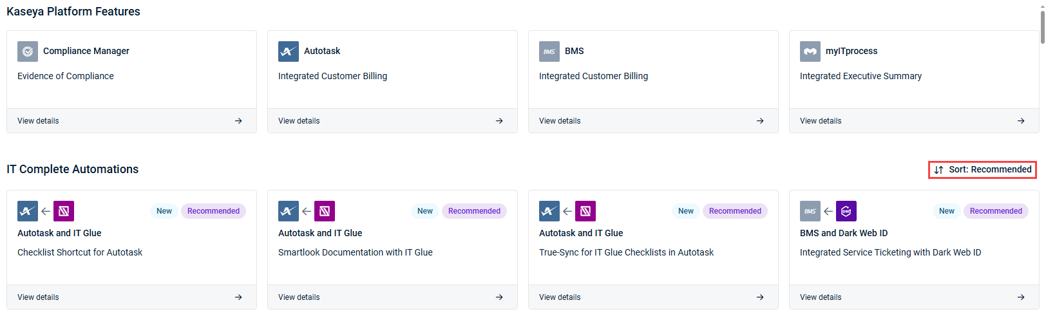The image size is (1046, 316).
Task: View details for BMS Integrated Customer Billing
Action: point(653,121)
